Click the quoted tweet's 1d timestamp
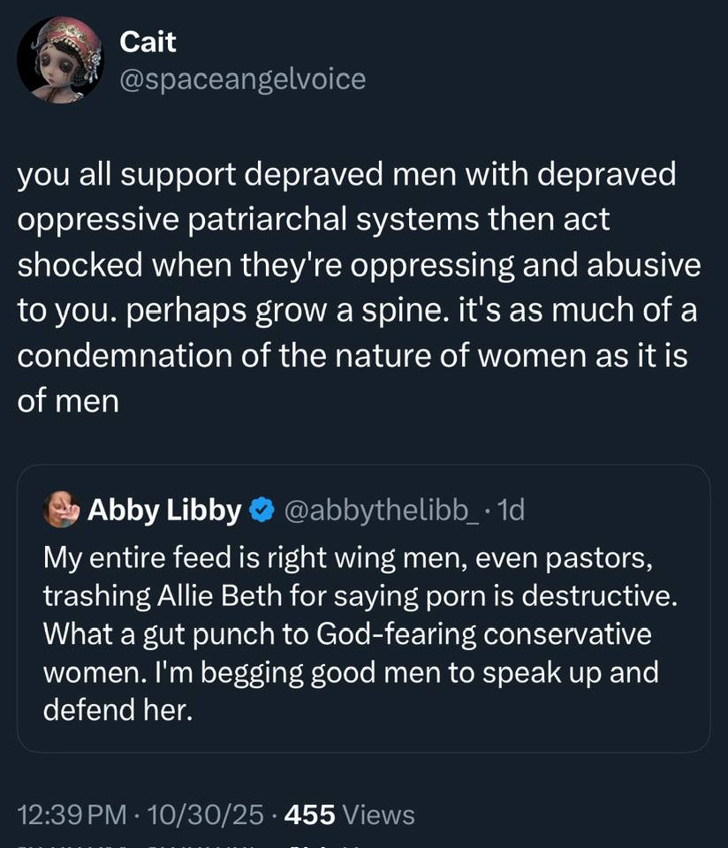This screenshot has width=728, height=848. point(512,510)
